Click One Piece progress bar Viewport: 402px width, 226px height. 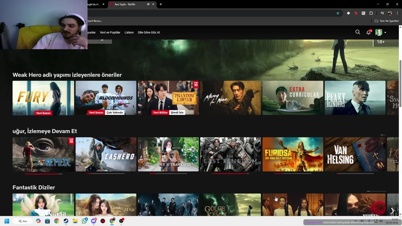pyautogui.click(x=44, y=174)
